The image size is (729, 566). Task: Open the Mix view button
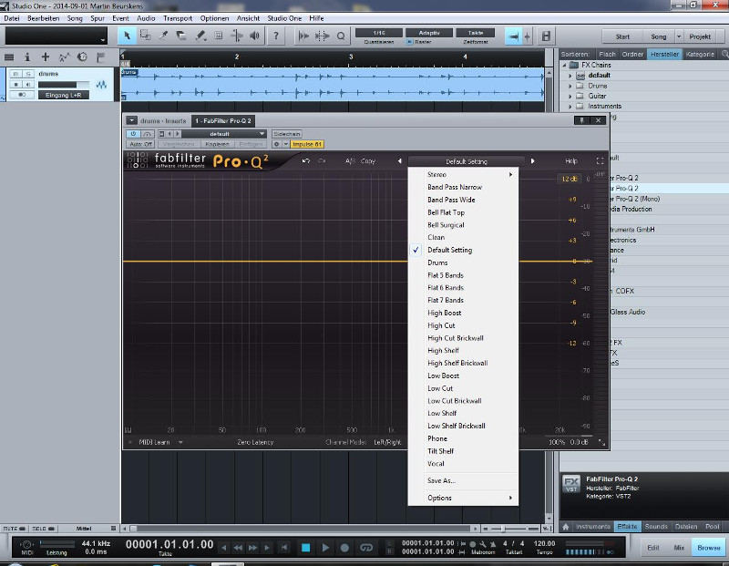click(x=679, y=548)
